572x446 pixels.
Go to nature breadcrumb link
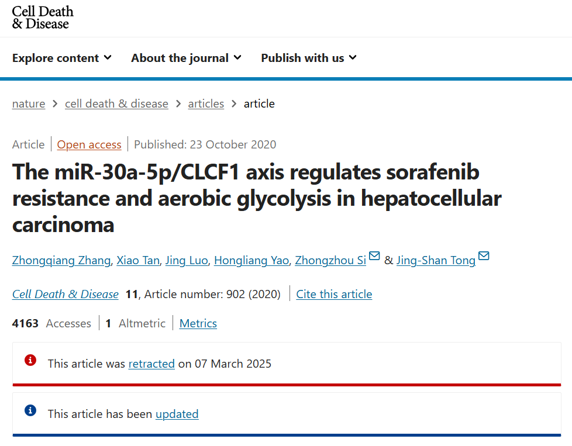[x=29, y=104]
